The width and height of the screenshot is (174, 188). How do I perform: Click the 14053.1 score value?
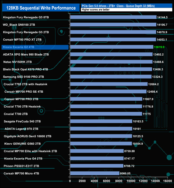click(x=162, y=40)
